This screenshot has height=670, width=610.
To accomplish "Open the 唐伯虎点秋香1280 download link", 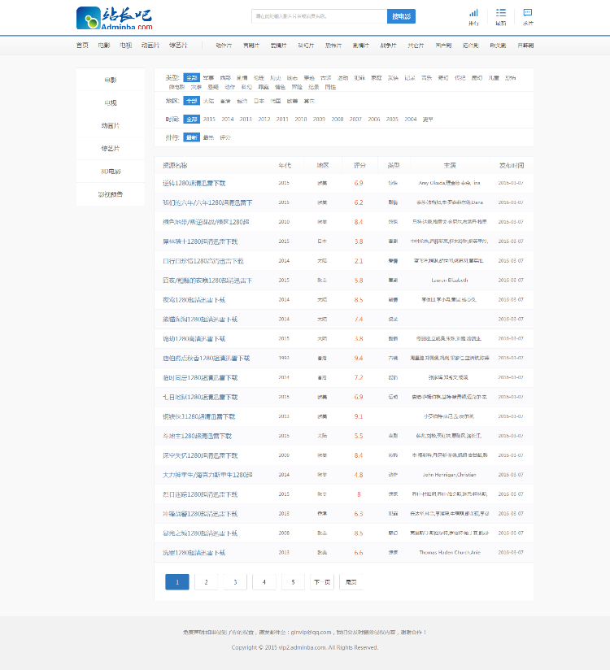I will pos(206,358).
